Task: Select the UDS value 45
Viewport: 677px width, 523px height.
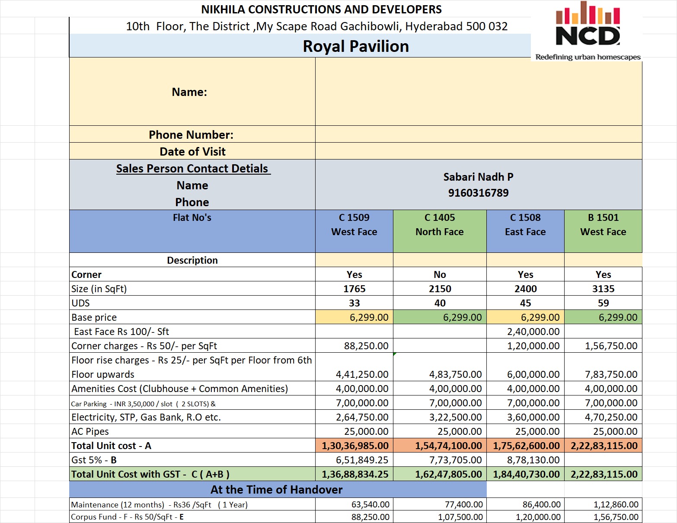Action: pos(525,303)
